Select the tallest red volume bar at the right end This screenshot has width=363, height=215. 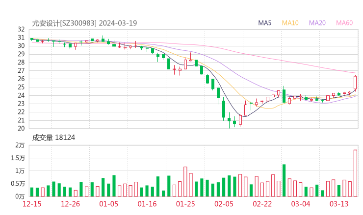tap(355, 173)
